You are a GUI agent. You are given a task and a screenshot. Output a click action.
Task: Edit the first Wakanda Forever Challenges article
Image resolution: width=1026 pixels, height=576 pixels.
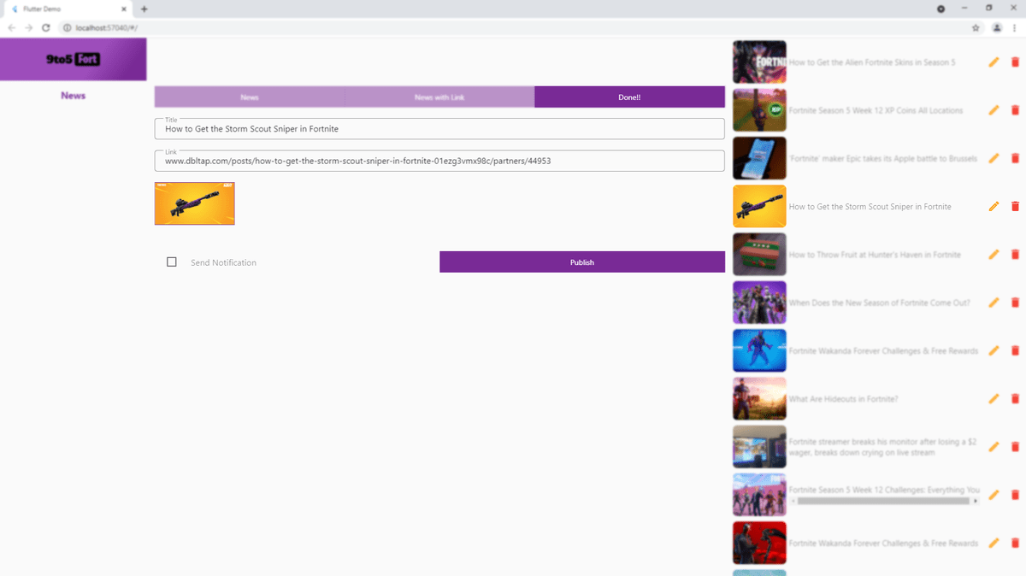pyautogui.click(x=994, y=350)
